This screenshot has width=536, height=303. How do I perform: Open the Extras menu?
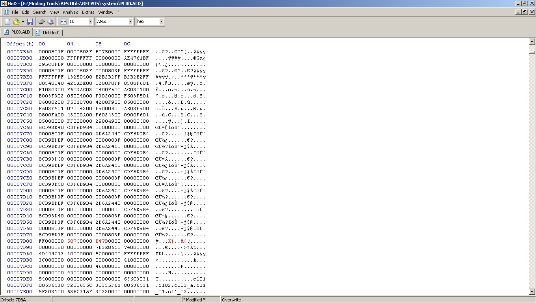click(x=88, y=12)
